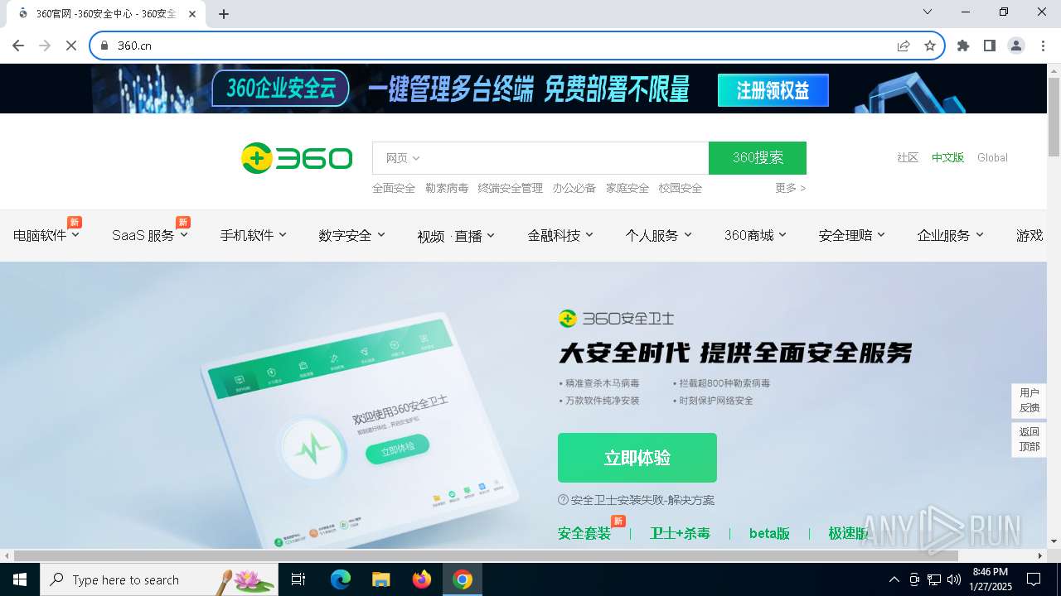Screen dimensions: 1061x596
Task: Bookmark this page with the star icon
Action: click(x=930, y=46)
